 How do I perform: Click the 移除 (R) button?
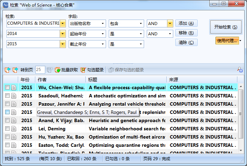click(x=186, y=33)
